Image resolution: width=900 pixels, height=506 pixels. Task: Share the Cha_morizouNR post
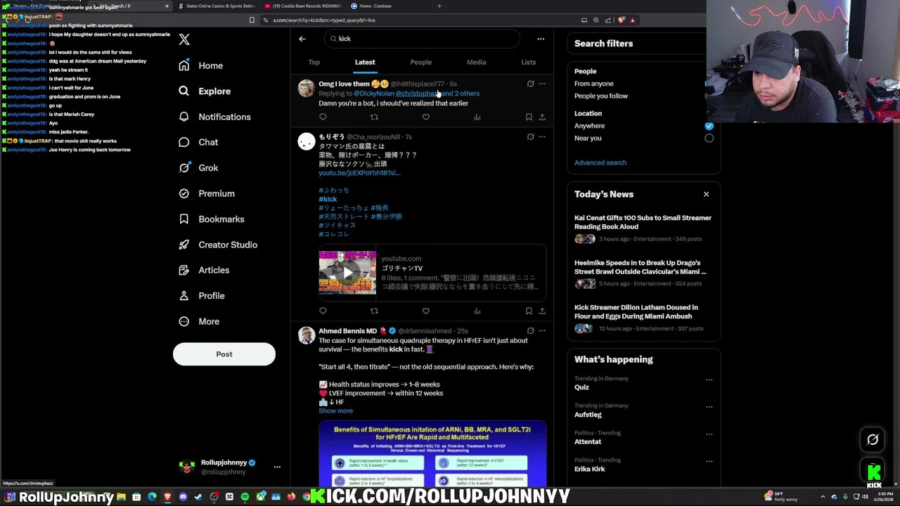tap(542, 311)
